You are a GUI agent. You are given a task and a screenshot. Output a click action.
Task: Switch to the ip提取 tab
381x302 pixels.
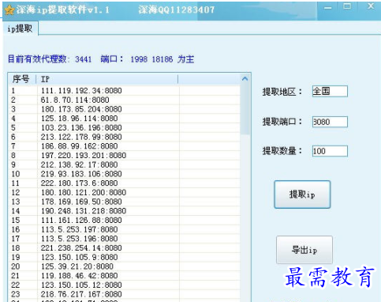pos(21,28)
